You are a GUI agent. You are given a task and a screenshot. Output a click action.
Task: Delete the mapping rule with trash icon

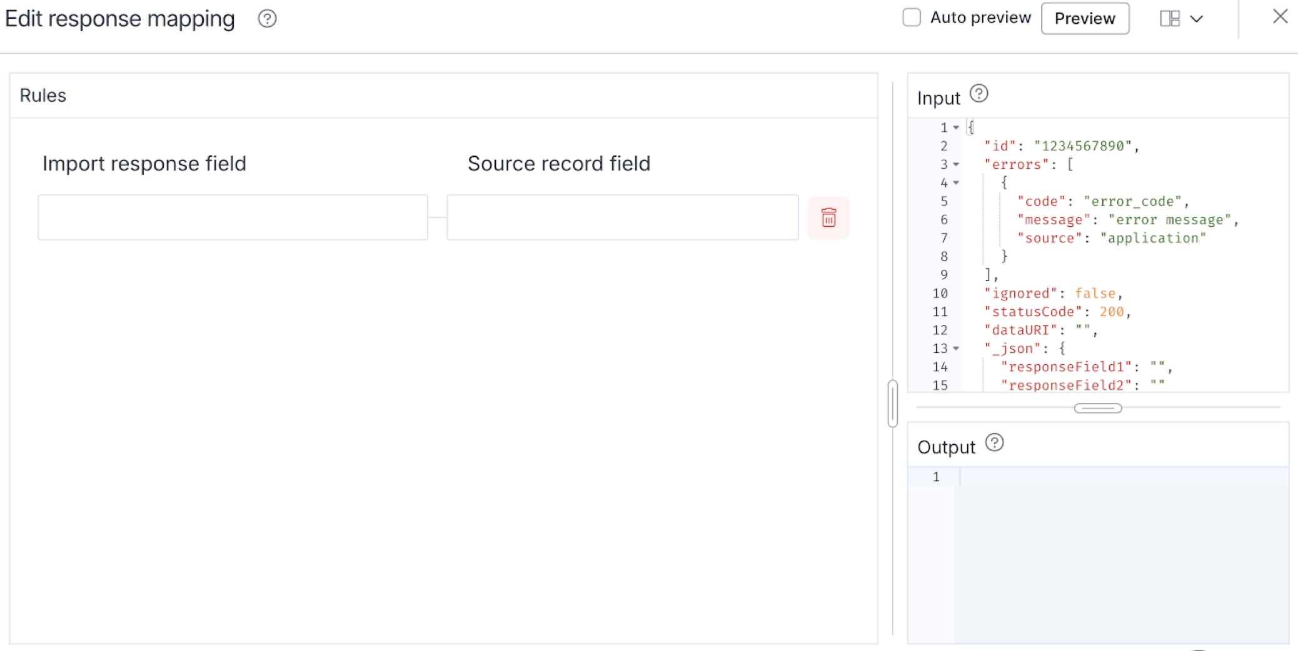tap(828, 217)
